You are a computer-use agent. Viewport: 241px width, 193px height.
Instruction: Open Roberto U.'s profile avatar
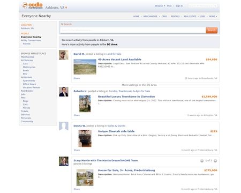pos(64,92)
